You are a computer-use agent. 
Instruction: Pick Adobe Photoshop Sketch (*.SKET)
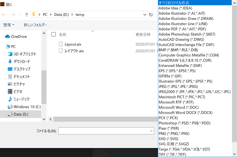point(195,34)
